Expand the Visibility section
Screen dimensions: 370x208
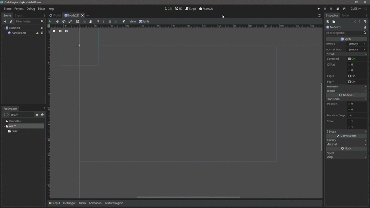pos(346,140)
